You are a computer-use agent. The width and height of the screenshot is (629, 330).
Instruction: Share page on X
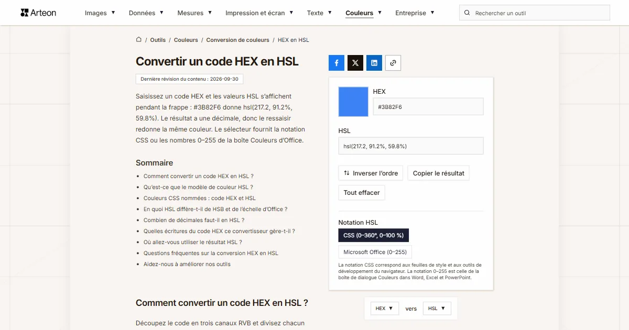click(x=355, y=63)
